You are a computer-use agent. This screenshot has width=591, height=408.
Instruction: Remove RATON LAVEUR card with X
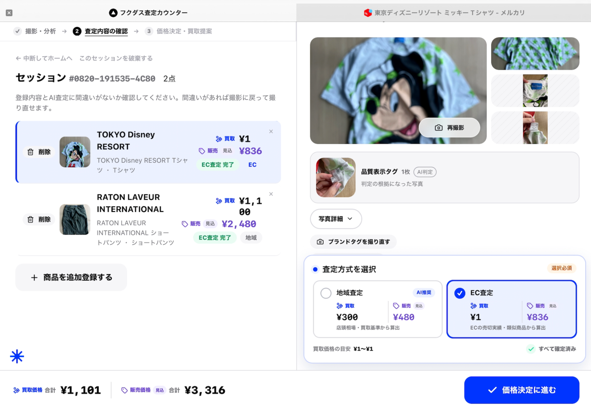click(x=271, y=194)
